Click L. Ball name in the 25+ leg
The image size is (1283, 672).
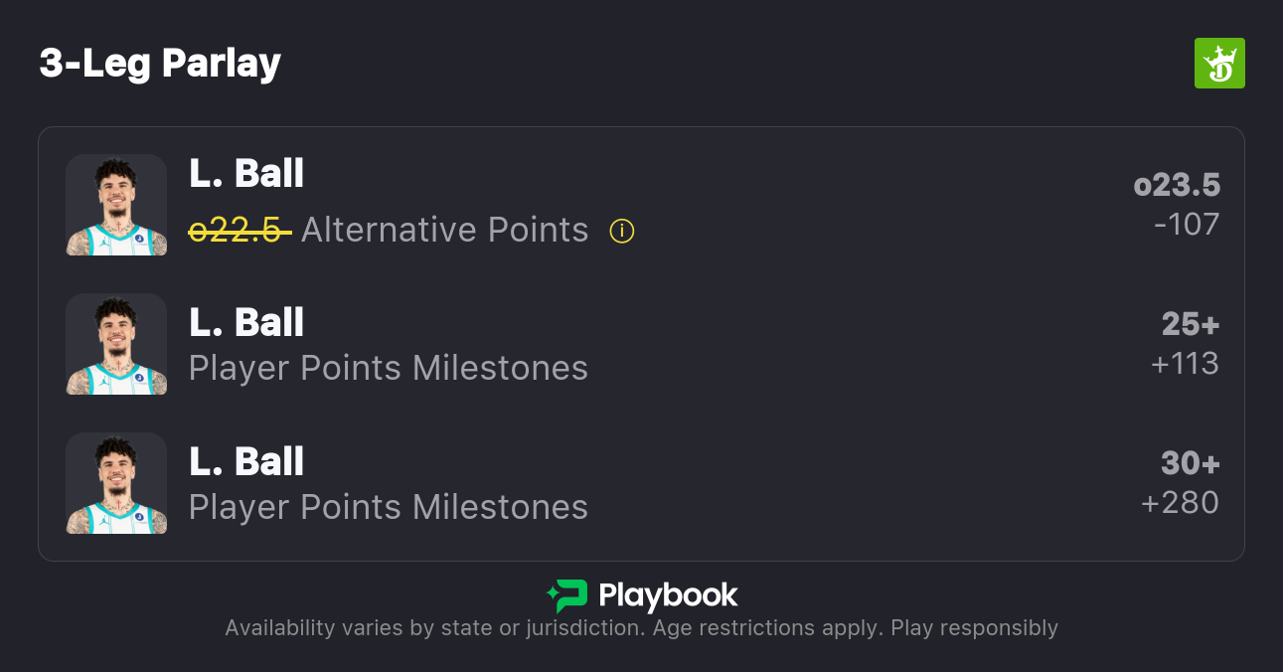[x=246, y=322]
